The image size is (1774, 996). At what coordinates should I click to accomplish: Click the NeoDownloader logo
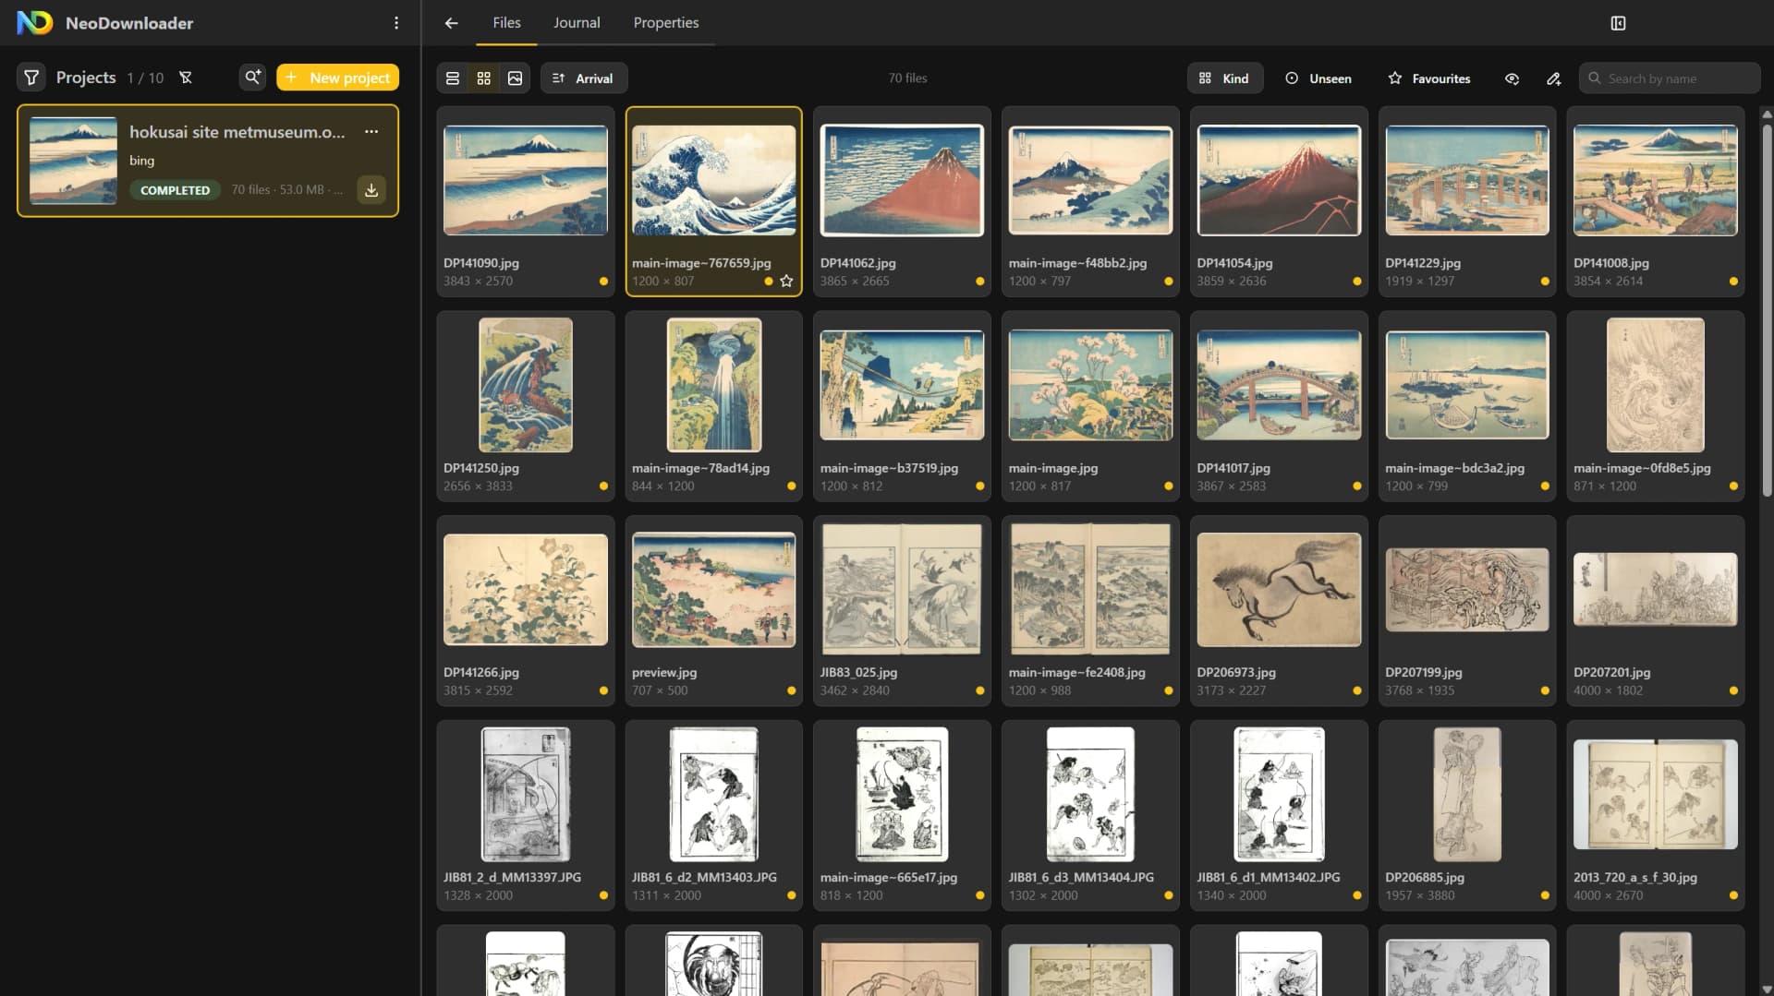pos(35,23)
